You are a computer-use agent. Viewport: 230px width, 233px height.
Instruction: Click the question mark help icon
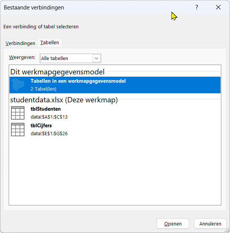point(196,7)
